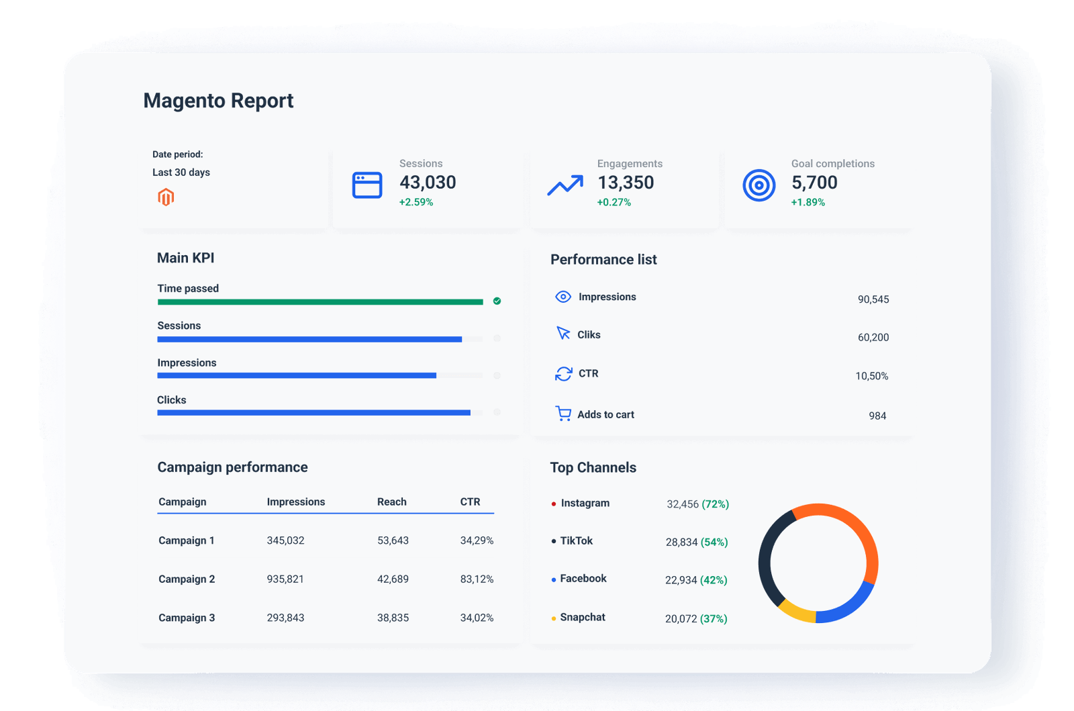This screenshot has height=711, width=1074.
Task: Click the Impressions eye icon
Action: click(563, 296)
